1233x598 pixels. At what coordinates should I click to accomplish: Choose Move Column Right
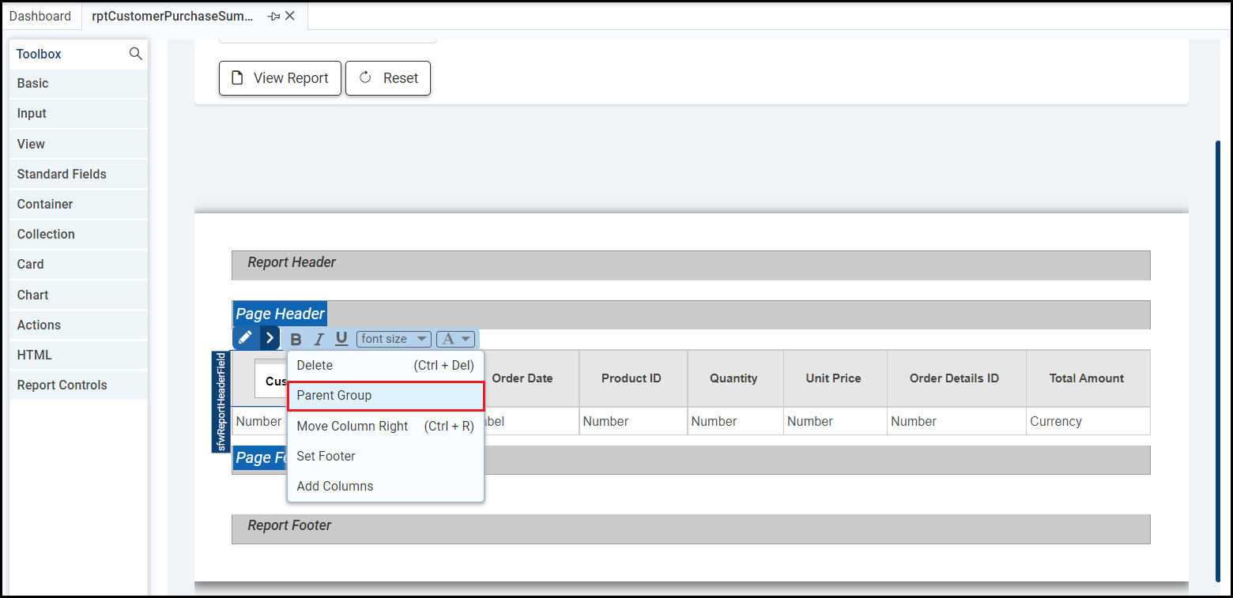click(x=386, y=426)
